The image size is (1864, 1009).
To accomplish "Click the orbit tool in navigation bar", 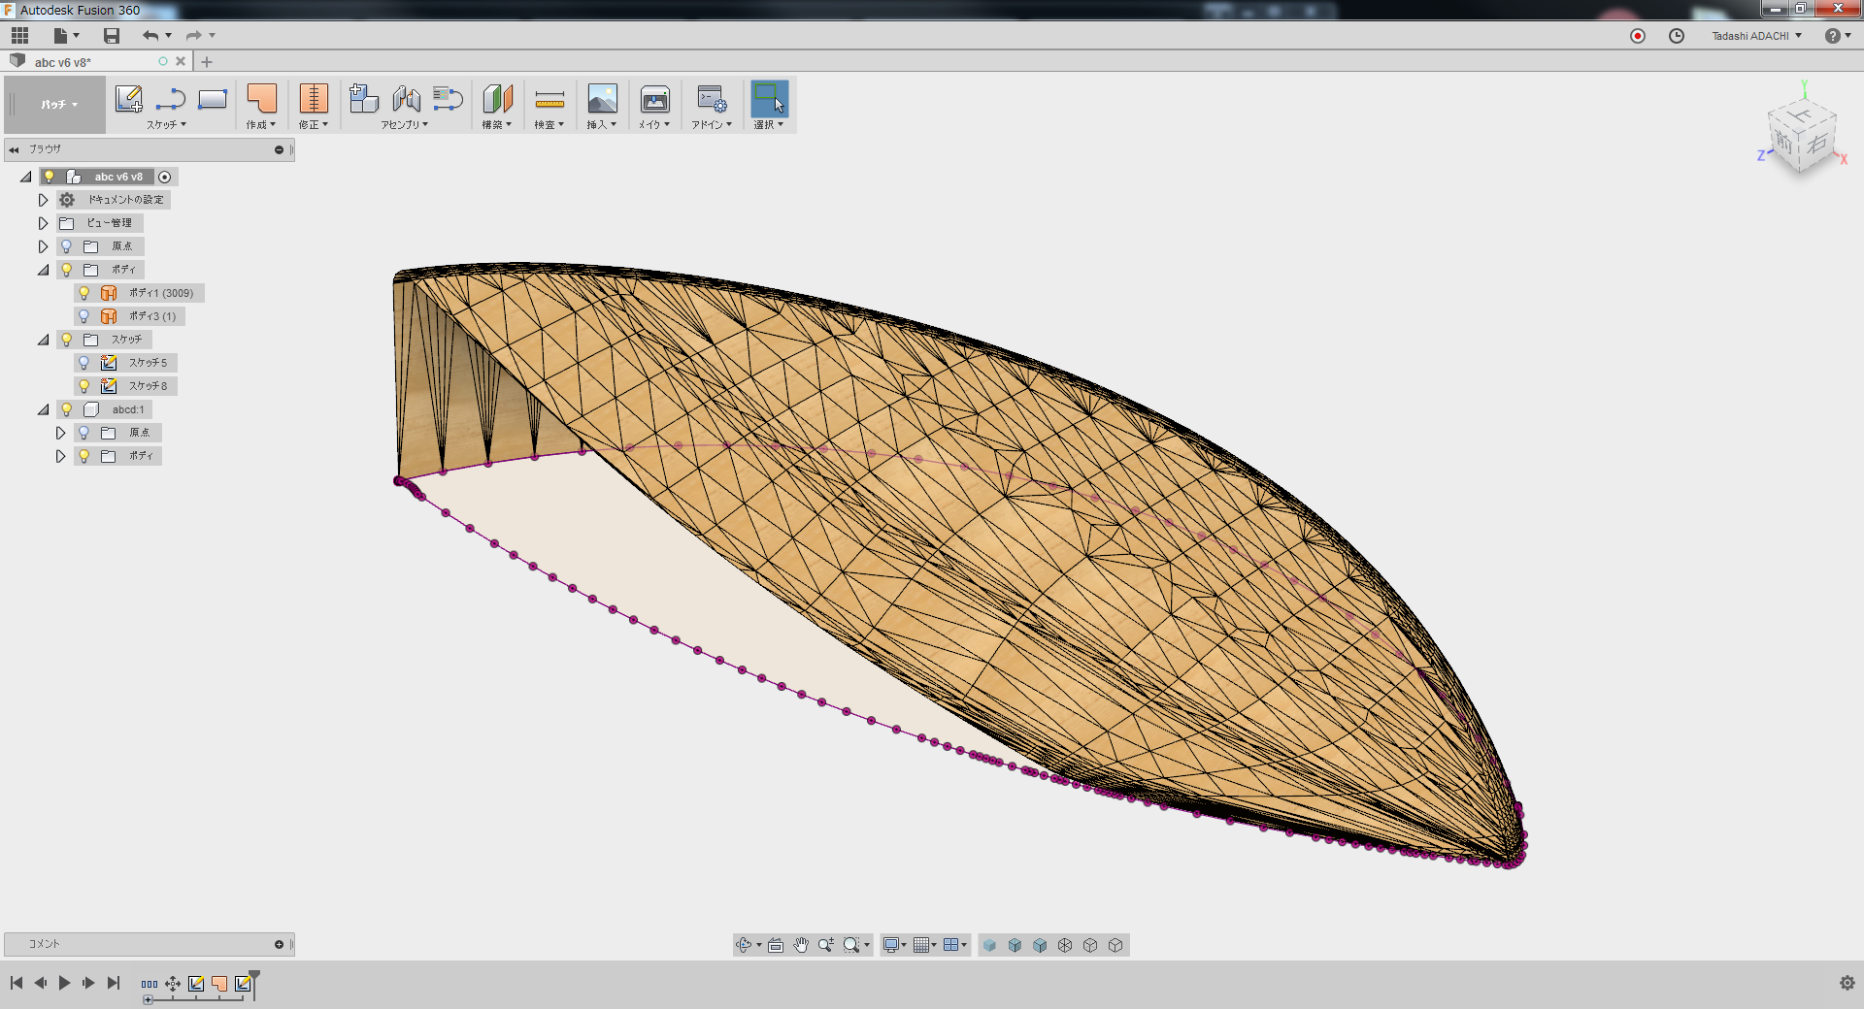I will coord(744,945).
